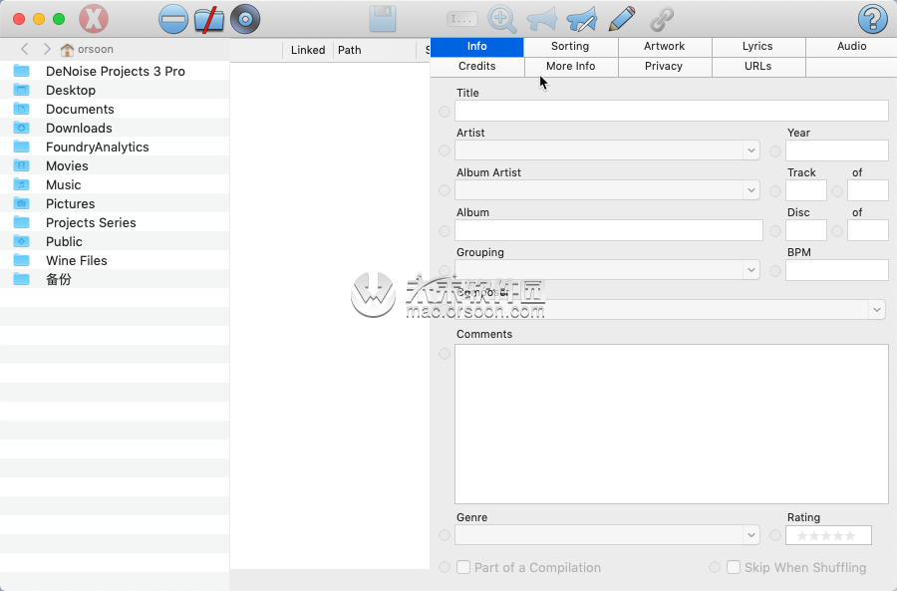Select DeNoise Projects 3 Pro folder
897x591 pixels.
tap(115, 71)
